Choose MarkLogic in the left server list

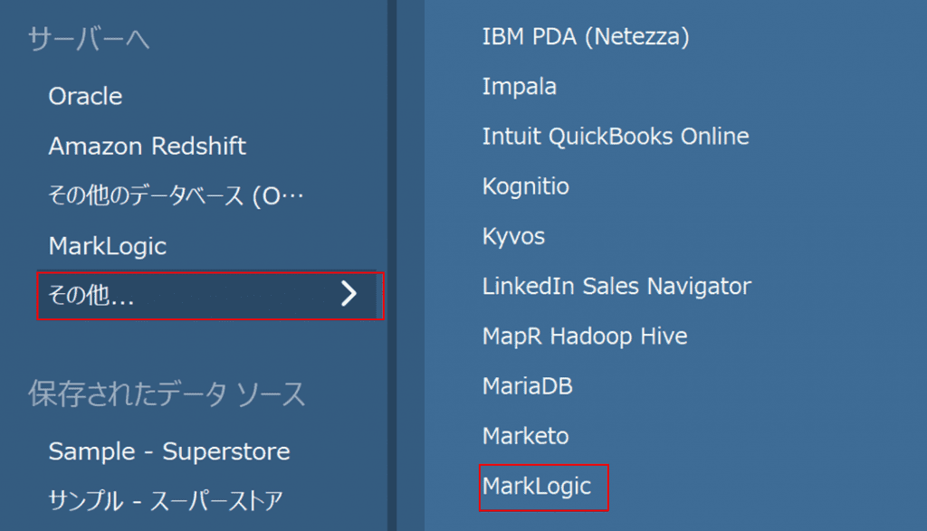tap(107, 245)
